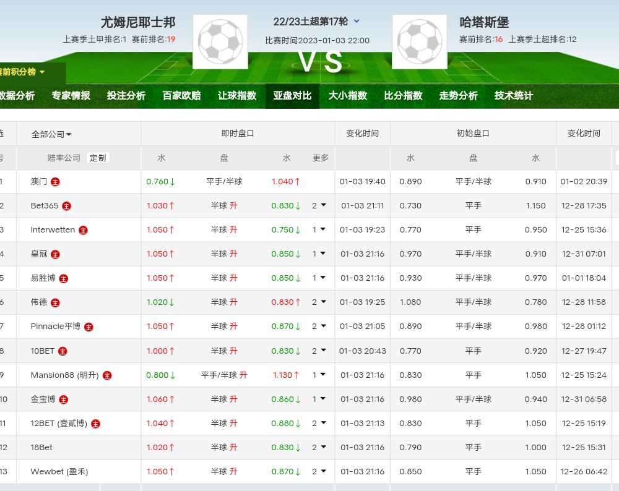
Task: Click the red 主 badge next to Bet365
Action: click(67, 206)
